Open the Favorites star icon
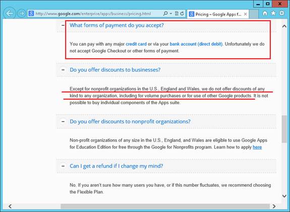This screenshot has width=290, height=212. pos(273,13)
